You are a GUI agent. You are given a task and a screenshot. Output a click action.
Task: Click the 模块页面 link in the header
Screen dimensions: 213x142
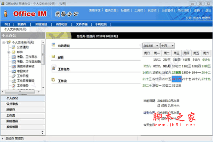[x=111, y=10]
